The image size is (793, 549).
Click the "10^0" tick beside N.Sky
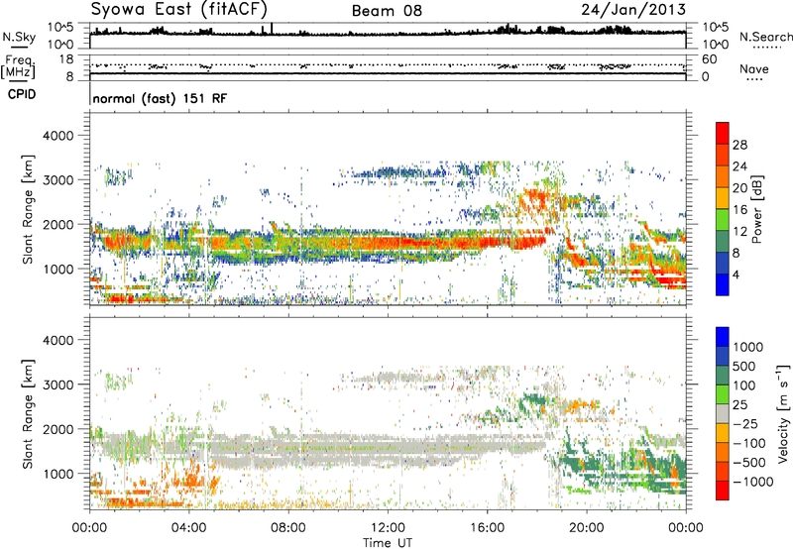pos(60,45)
